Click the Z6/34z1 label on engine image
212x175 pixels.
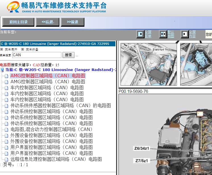pyautogui.click(x=142, y=148)
